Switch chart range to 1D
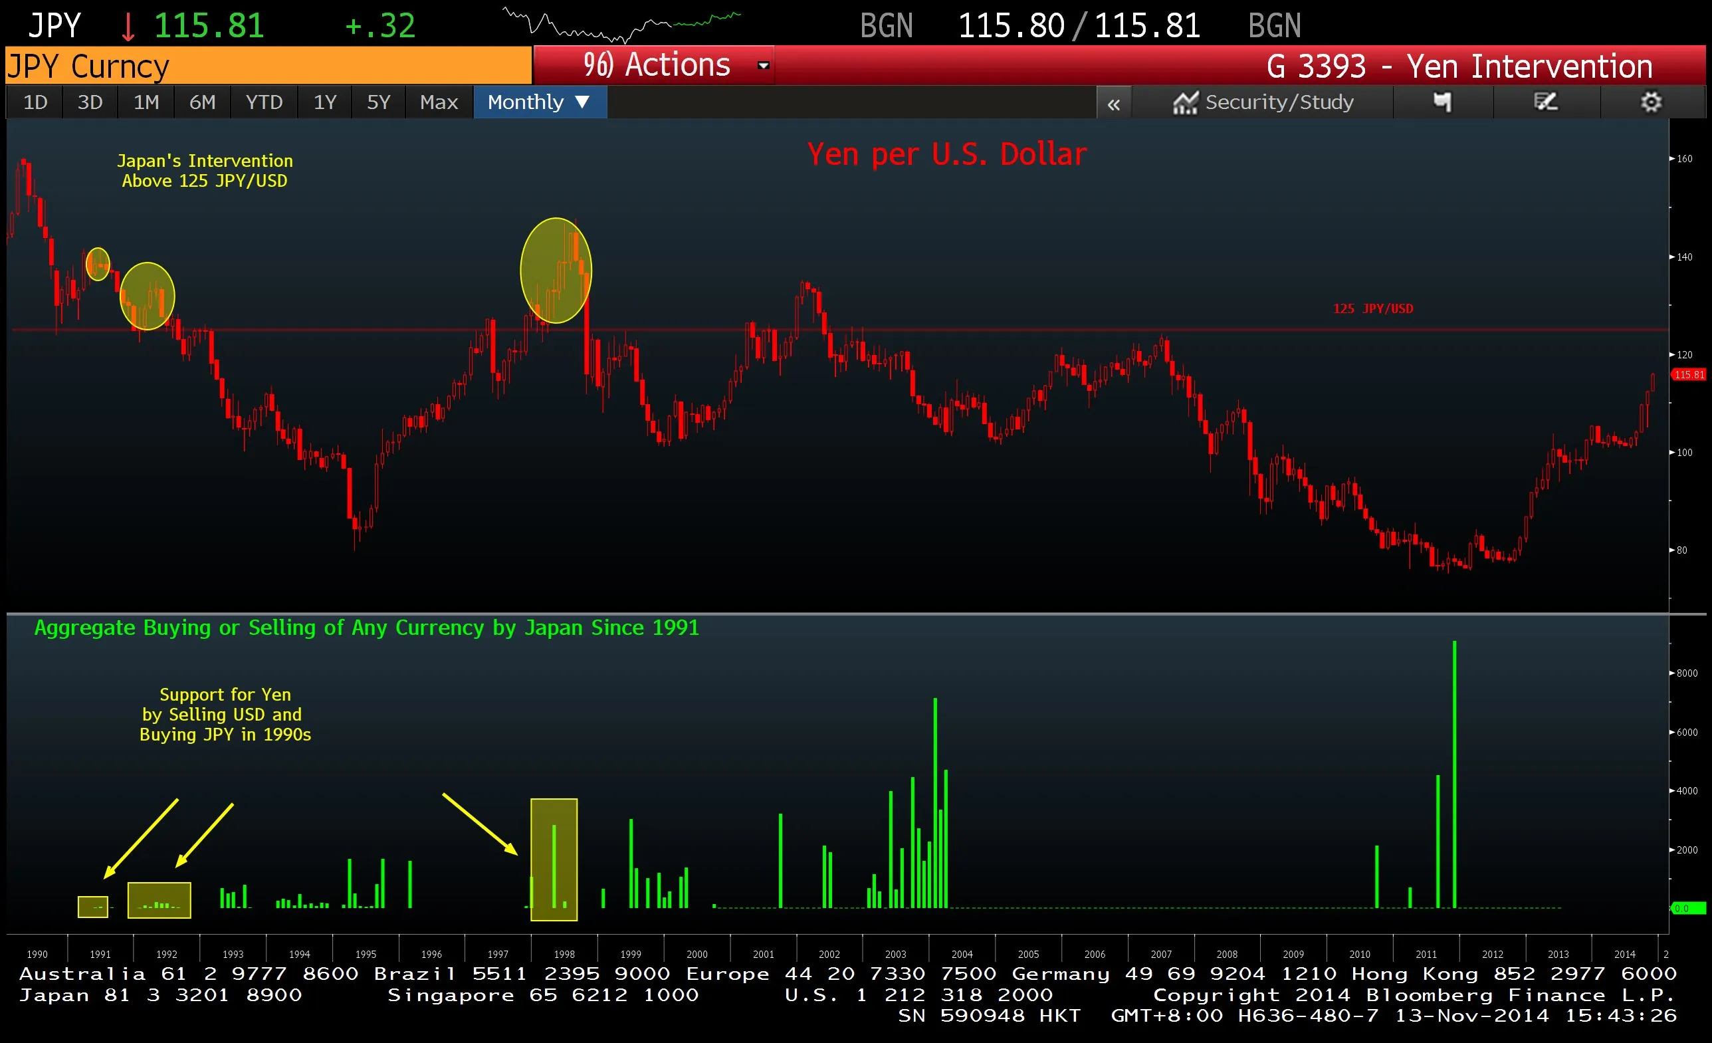Viewport: 1712px width, 1043px height. pos(34,102)
